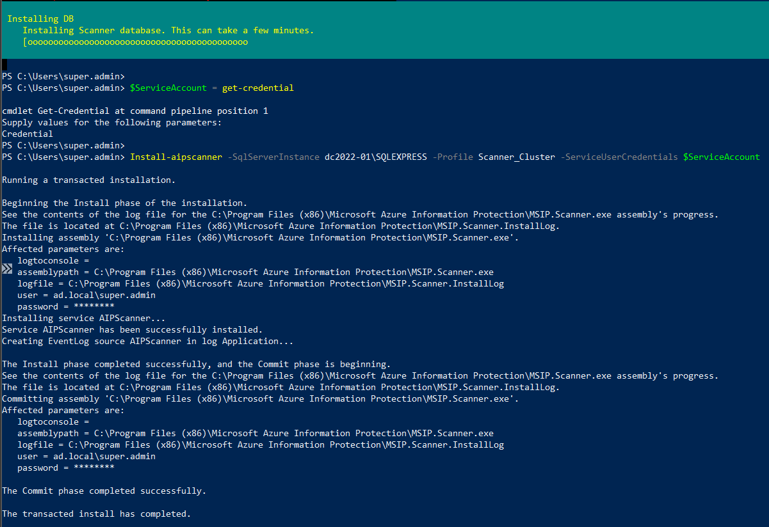Click the -Profile parameter flag
Viewport: 769px width, 527px height.
coord(453,157)
